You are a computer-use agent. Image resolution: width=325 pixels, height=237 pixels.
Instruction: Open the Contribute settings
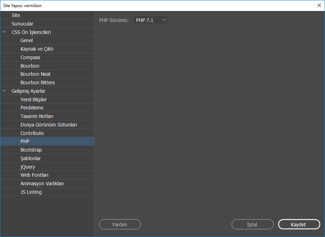coord(47,133)
